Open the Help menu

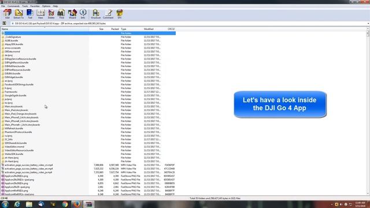point(55,6)
